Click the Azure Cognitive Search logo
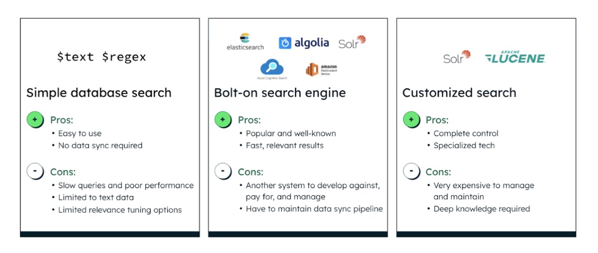Viewport: 598px width, 253px height. (x=272, y=69)
